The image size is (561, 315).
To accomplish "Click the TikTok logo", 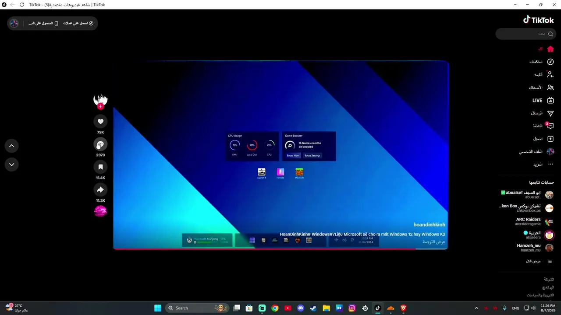I will pyautogui.click(x=539, y=20).
